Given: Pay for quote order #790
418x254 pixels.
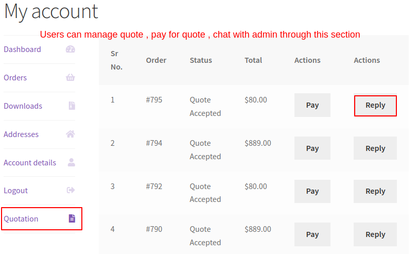Looking at the screenshot, I should tap(312, 234).
